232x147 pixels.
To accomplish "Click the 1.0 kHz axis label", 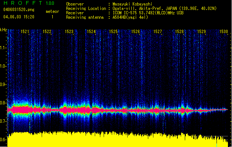I will point(3,66).
